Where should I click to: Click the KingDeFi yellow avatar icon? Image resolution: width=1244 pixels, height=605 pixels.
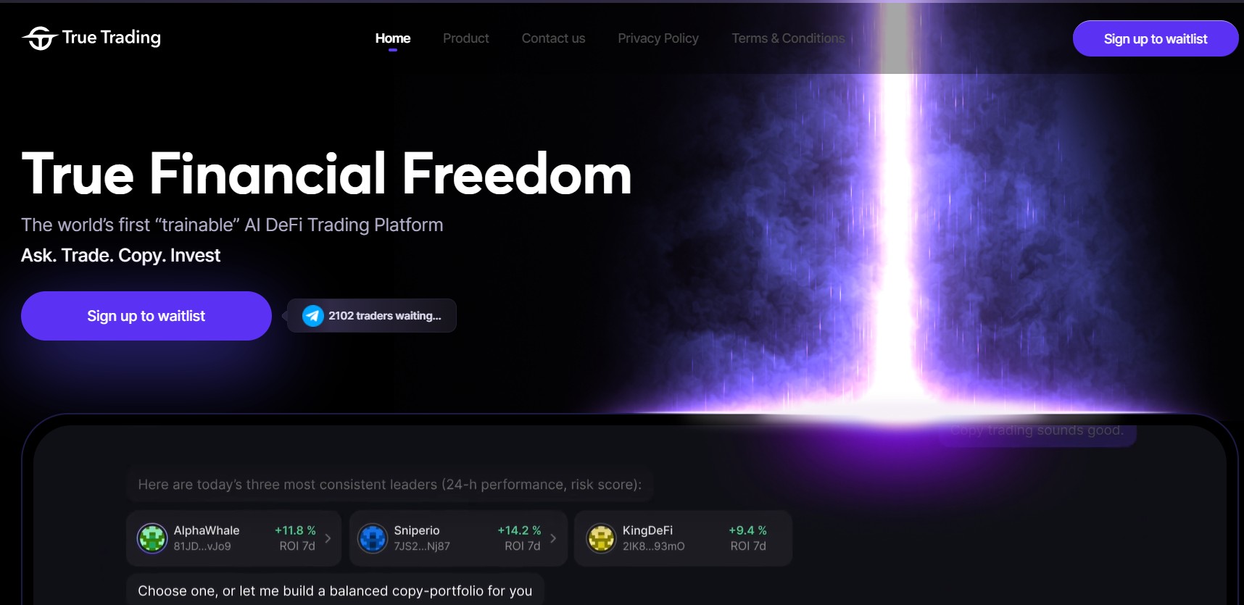tap(601, 538)
